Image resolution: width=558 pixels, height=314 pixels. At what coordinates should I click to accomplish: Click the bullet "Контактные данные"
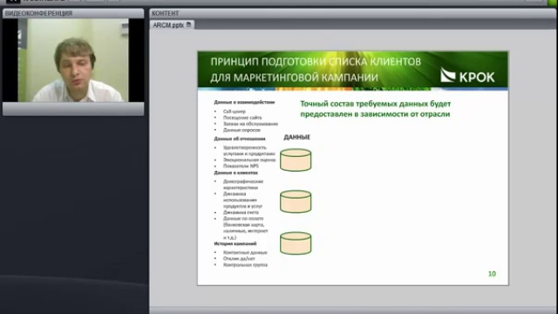245,252
